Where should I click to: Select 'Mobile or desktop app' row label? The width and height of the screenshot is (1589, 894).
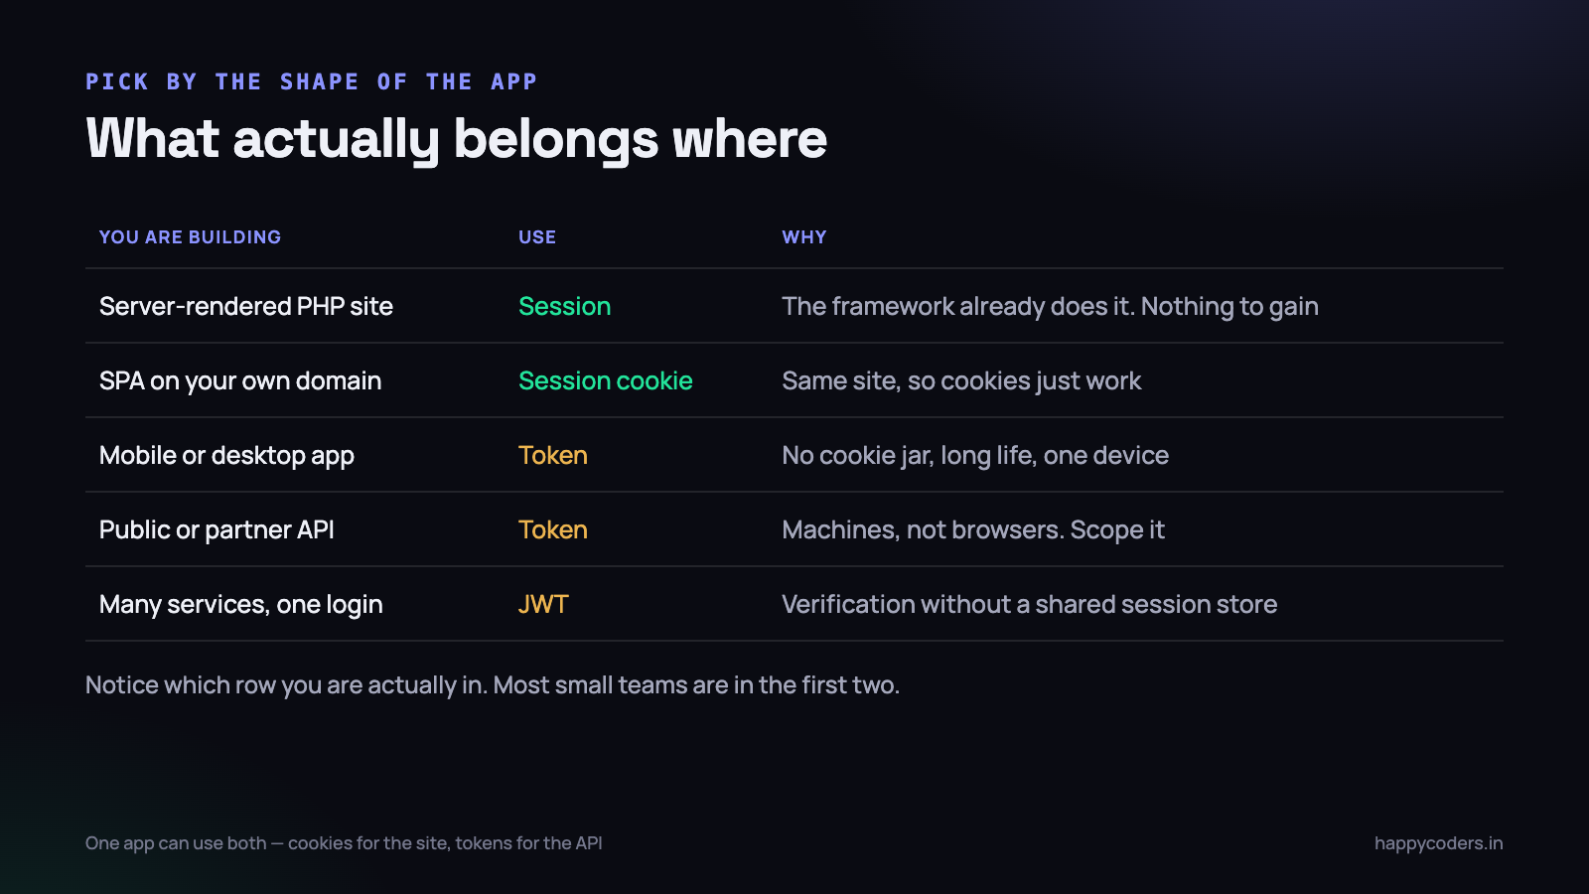coord(226,455)
